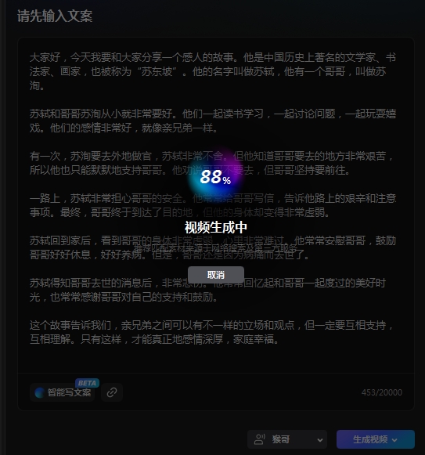
Task: Click the final paragraph starting 这个故事告诉我们
Action: [213, 332]
